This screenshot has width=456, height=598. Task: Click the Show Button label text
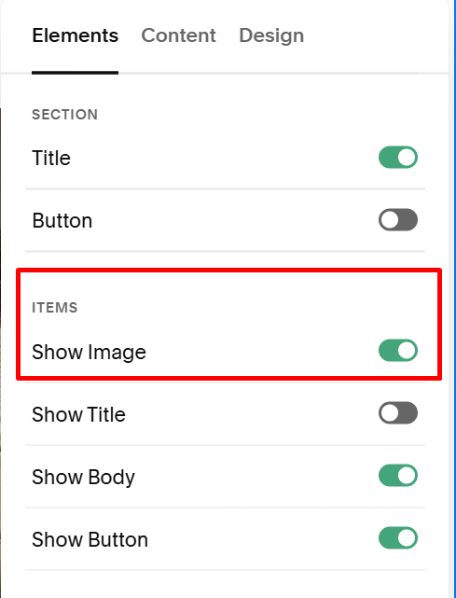click(x=90, y=539)
